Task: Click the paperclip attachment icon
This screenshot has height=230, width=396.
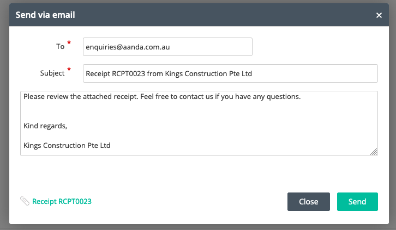Action: point(25,201)
